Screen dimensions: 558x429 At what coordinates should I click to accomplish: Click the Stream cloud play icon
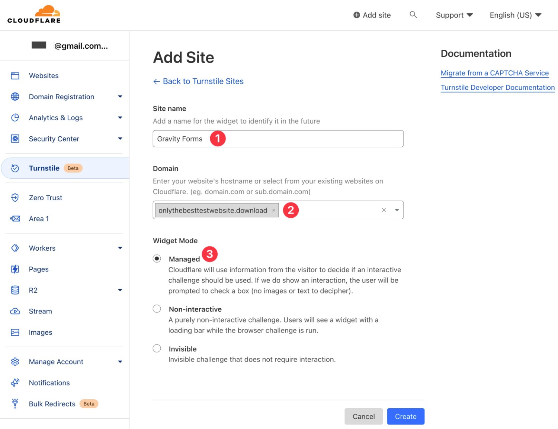click(15, 311)
